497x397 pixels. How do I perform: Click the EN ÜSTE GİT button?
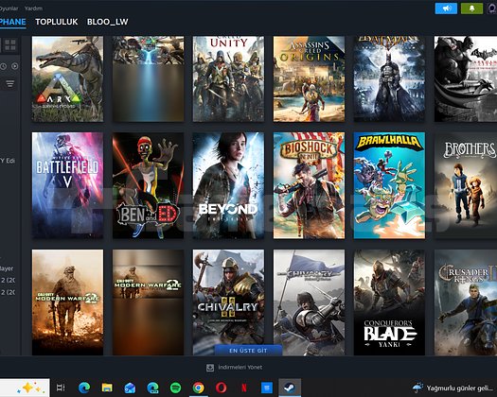(x=248, y=351)
